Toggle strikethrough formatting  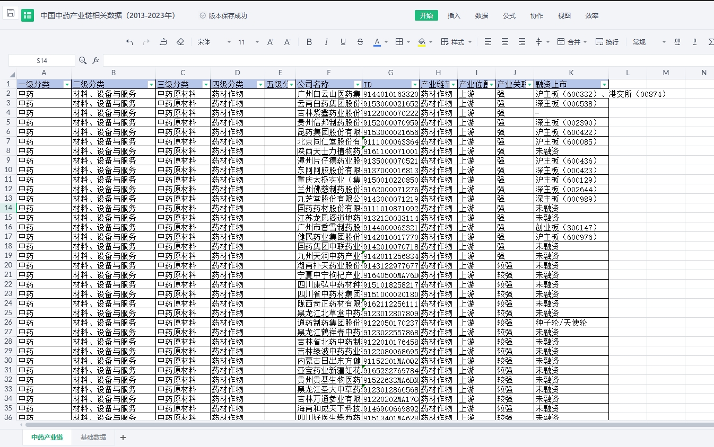pos(360,42)
